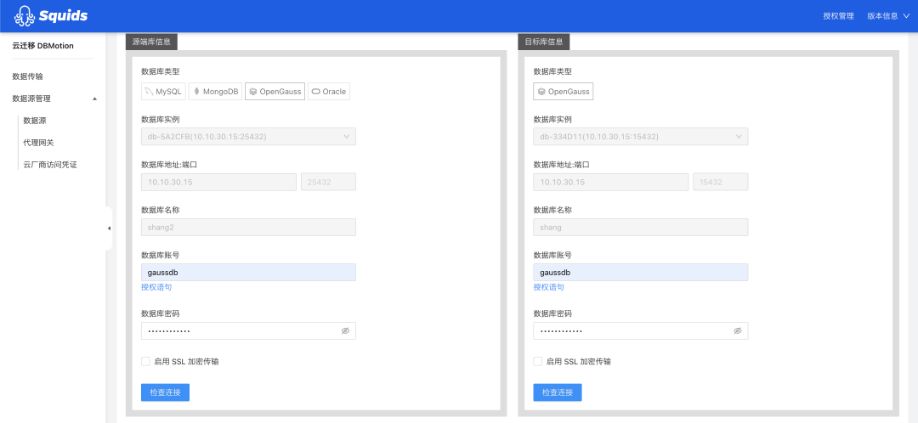Viewport: 918px width, 423px height.
Task: Click source address field 10.10.30.15
Action: (x=218, y=182)
